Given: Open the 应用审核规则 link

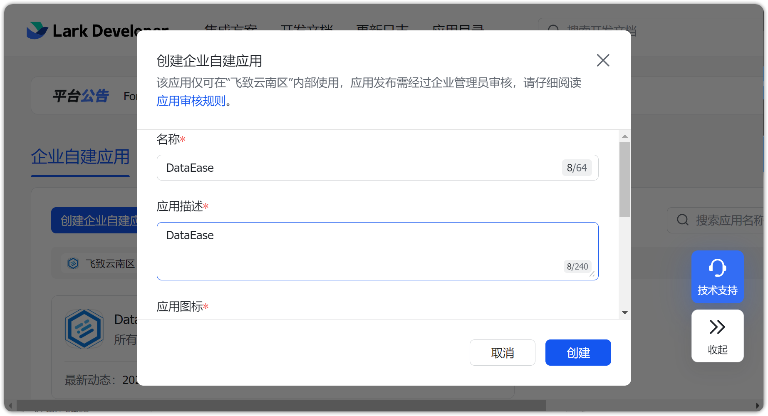Looking at the screenshot, I should coord(191,101).
